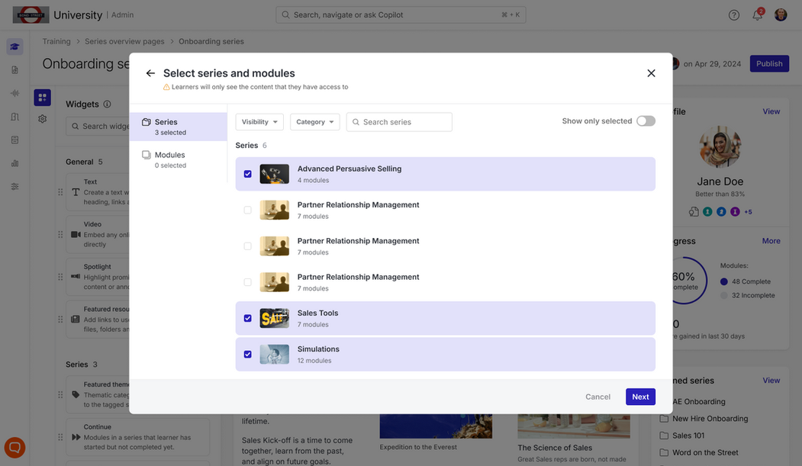
Task: Uncheck the Simulations series checkbox
Action: (247, 354)
